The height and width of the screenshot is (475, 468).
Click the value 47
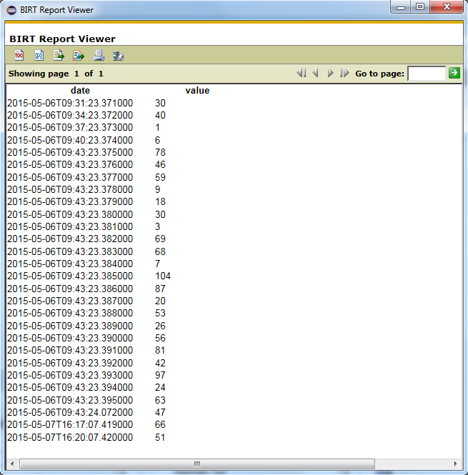pos(160,412)
